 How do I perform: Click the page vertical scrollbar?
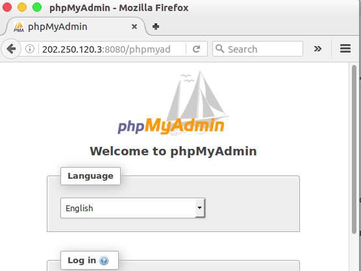(354, 149)
